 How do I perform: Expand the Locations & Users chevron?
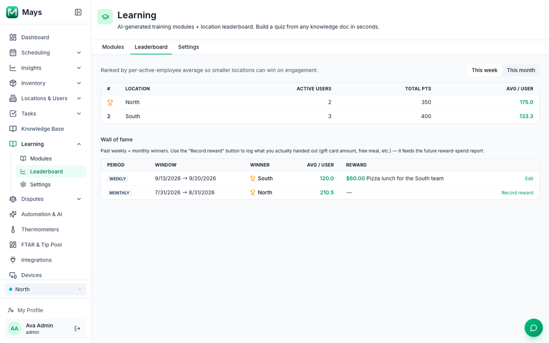79,98
